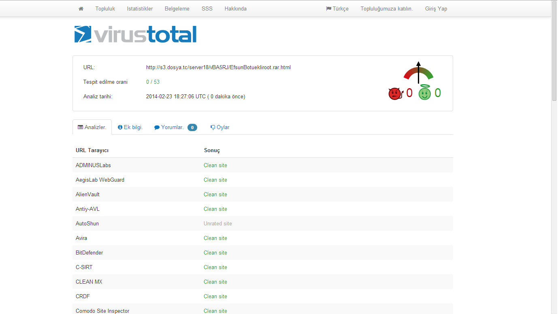Click Clean site result for ADMINUSLabs
This screenshot has height=314, width=558.
(215, 165)
